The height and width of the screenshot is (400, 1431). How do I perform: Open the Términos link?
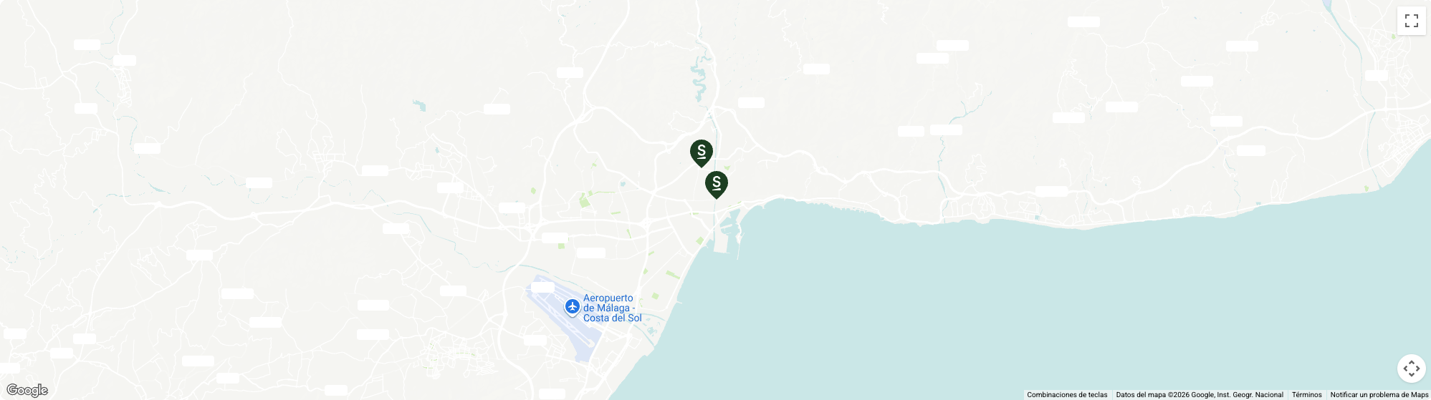(x=1306, y=394)
